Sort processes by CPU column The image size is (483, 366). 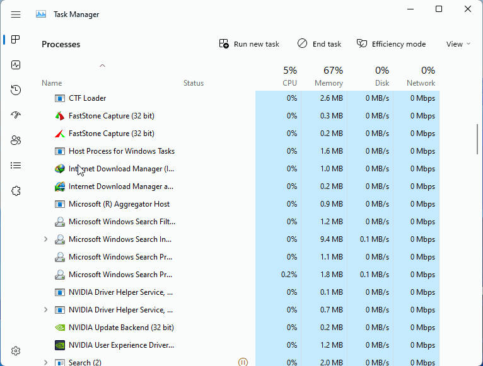pos(289,83)
